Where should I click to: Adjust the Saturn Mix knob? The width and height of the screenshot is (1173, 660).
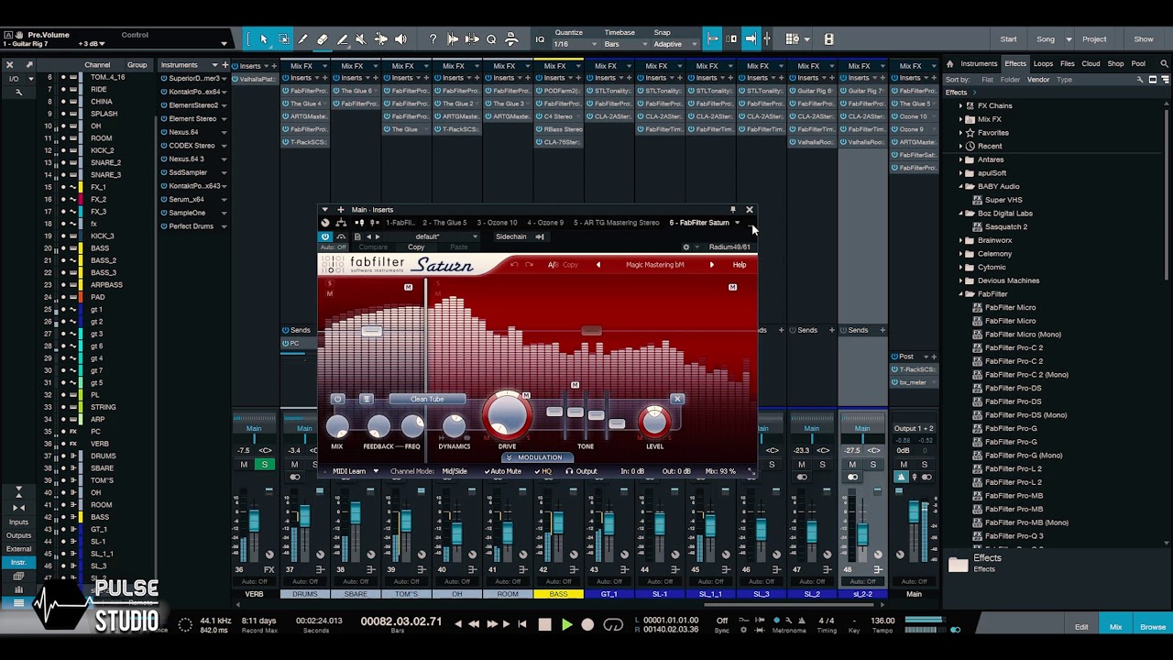pos(337,426)
